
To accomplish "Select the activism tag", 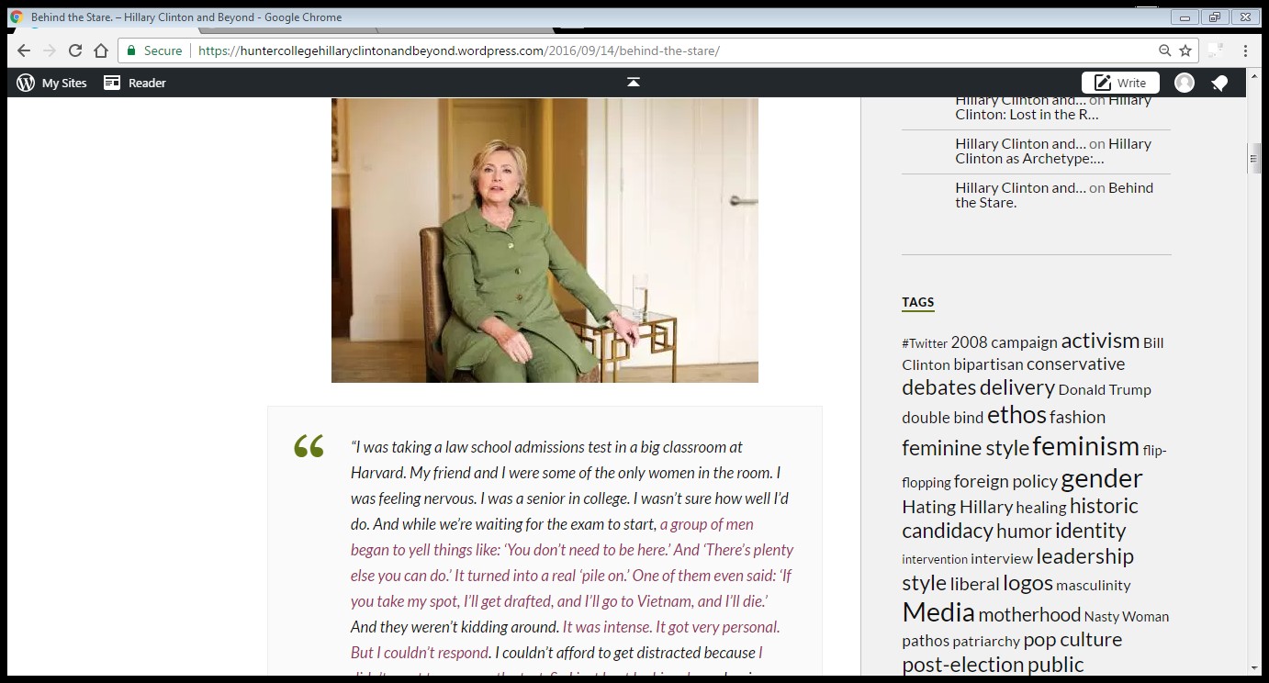I will tap(1100, 341).
